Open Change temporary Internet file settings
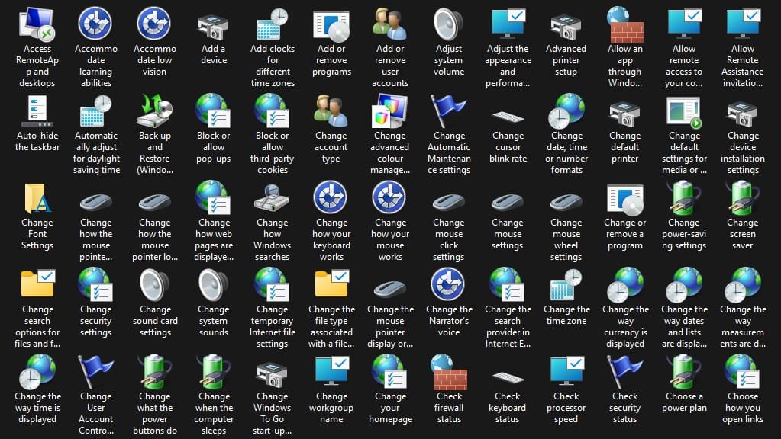 pyautogui.click(x=272, y=284)
